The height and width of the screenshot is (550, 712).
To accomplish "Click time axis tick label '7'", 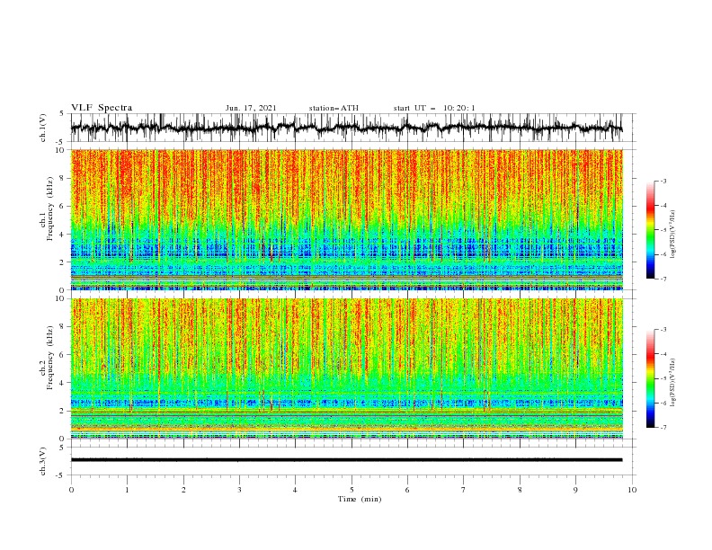I will [x=464, y=490].
